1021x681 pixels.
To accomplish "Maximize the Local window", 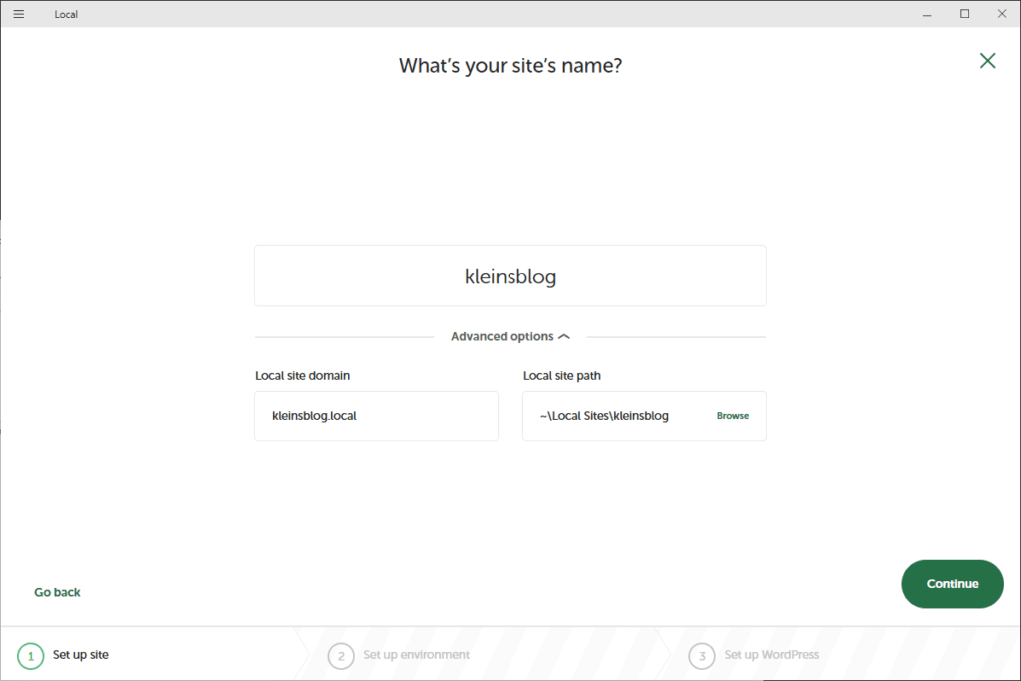I will pyautogui.click(x=964, y=14).
